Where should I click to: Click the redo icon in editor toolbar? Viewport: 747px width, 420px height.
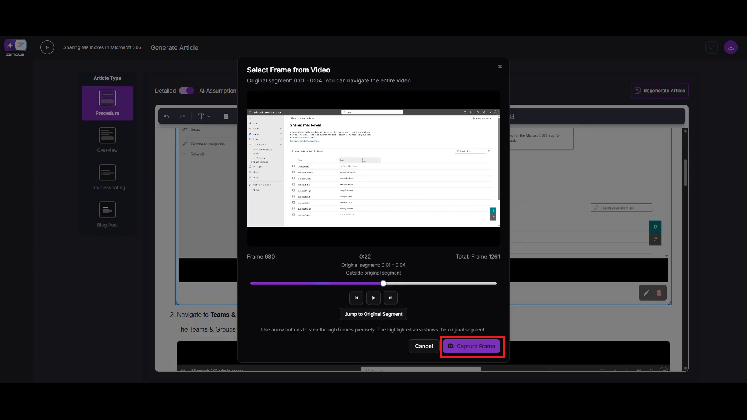point(182,116)
